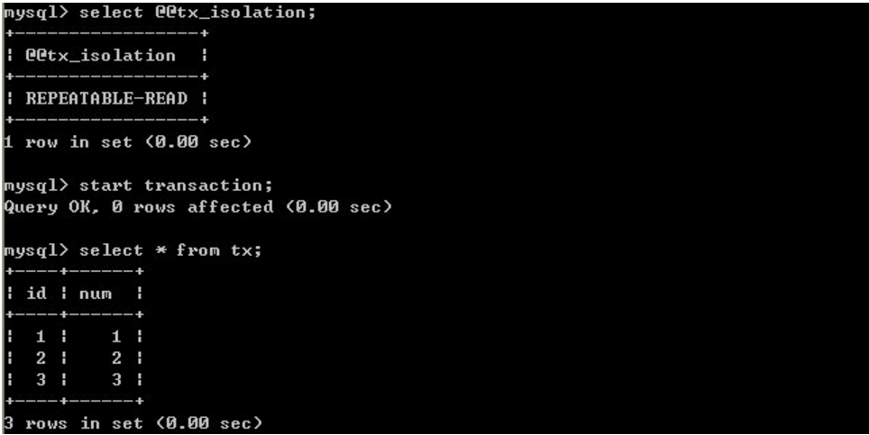Click the @@tx_isolation column header

[100, 56]
